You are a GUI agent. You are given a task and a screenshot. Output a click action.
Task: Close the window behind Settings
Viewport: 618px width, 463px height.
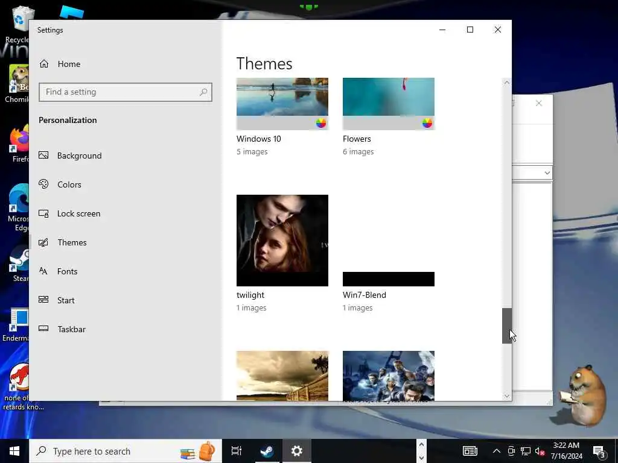(x=539, y=103)
